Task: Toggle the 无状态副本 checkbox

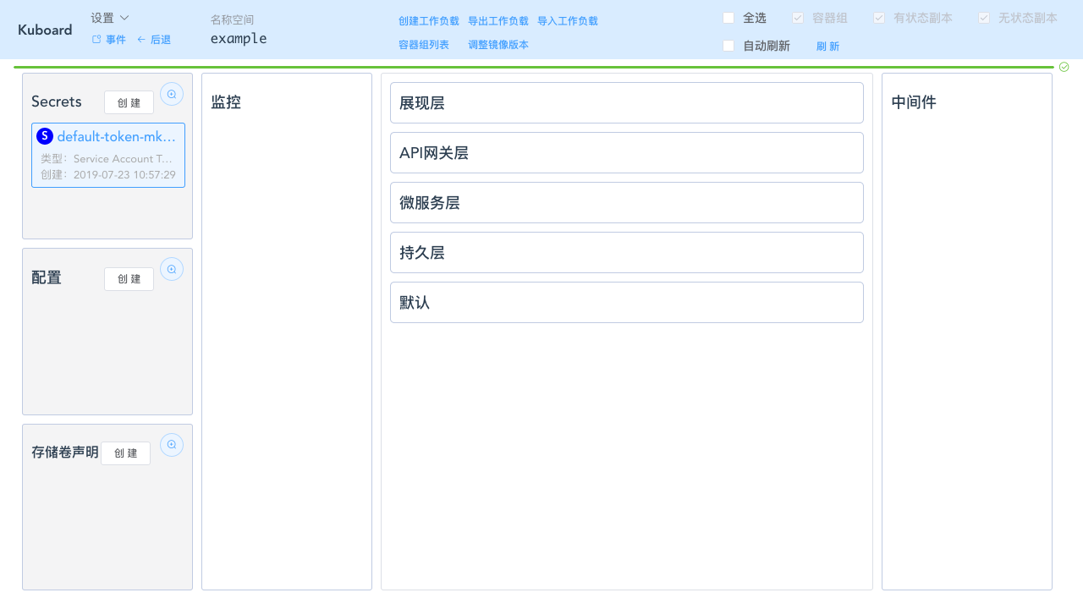Action: point(984,18)
